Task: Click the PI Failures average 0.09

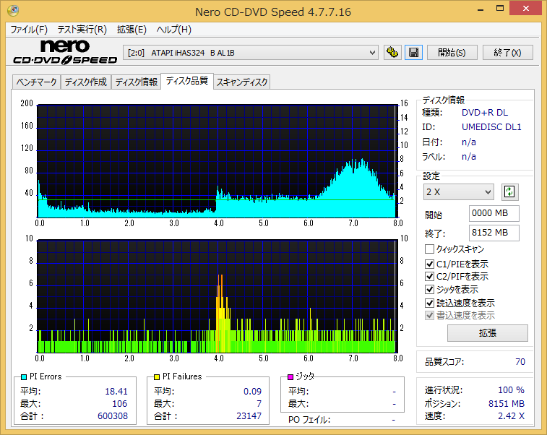Action: pos(252,392)
